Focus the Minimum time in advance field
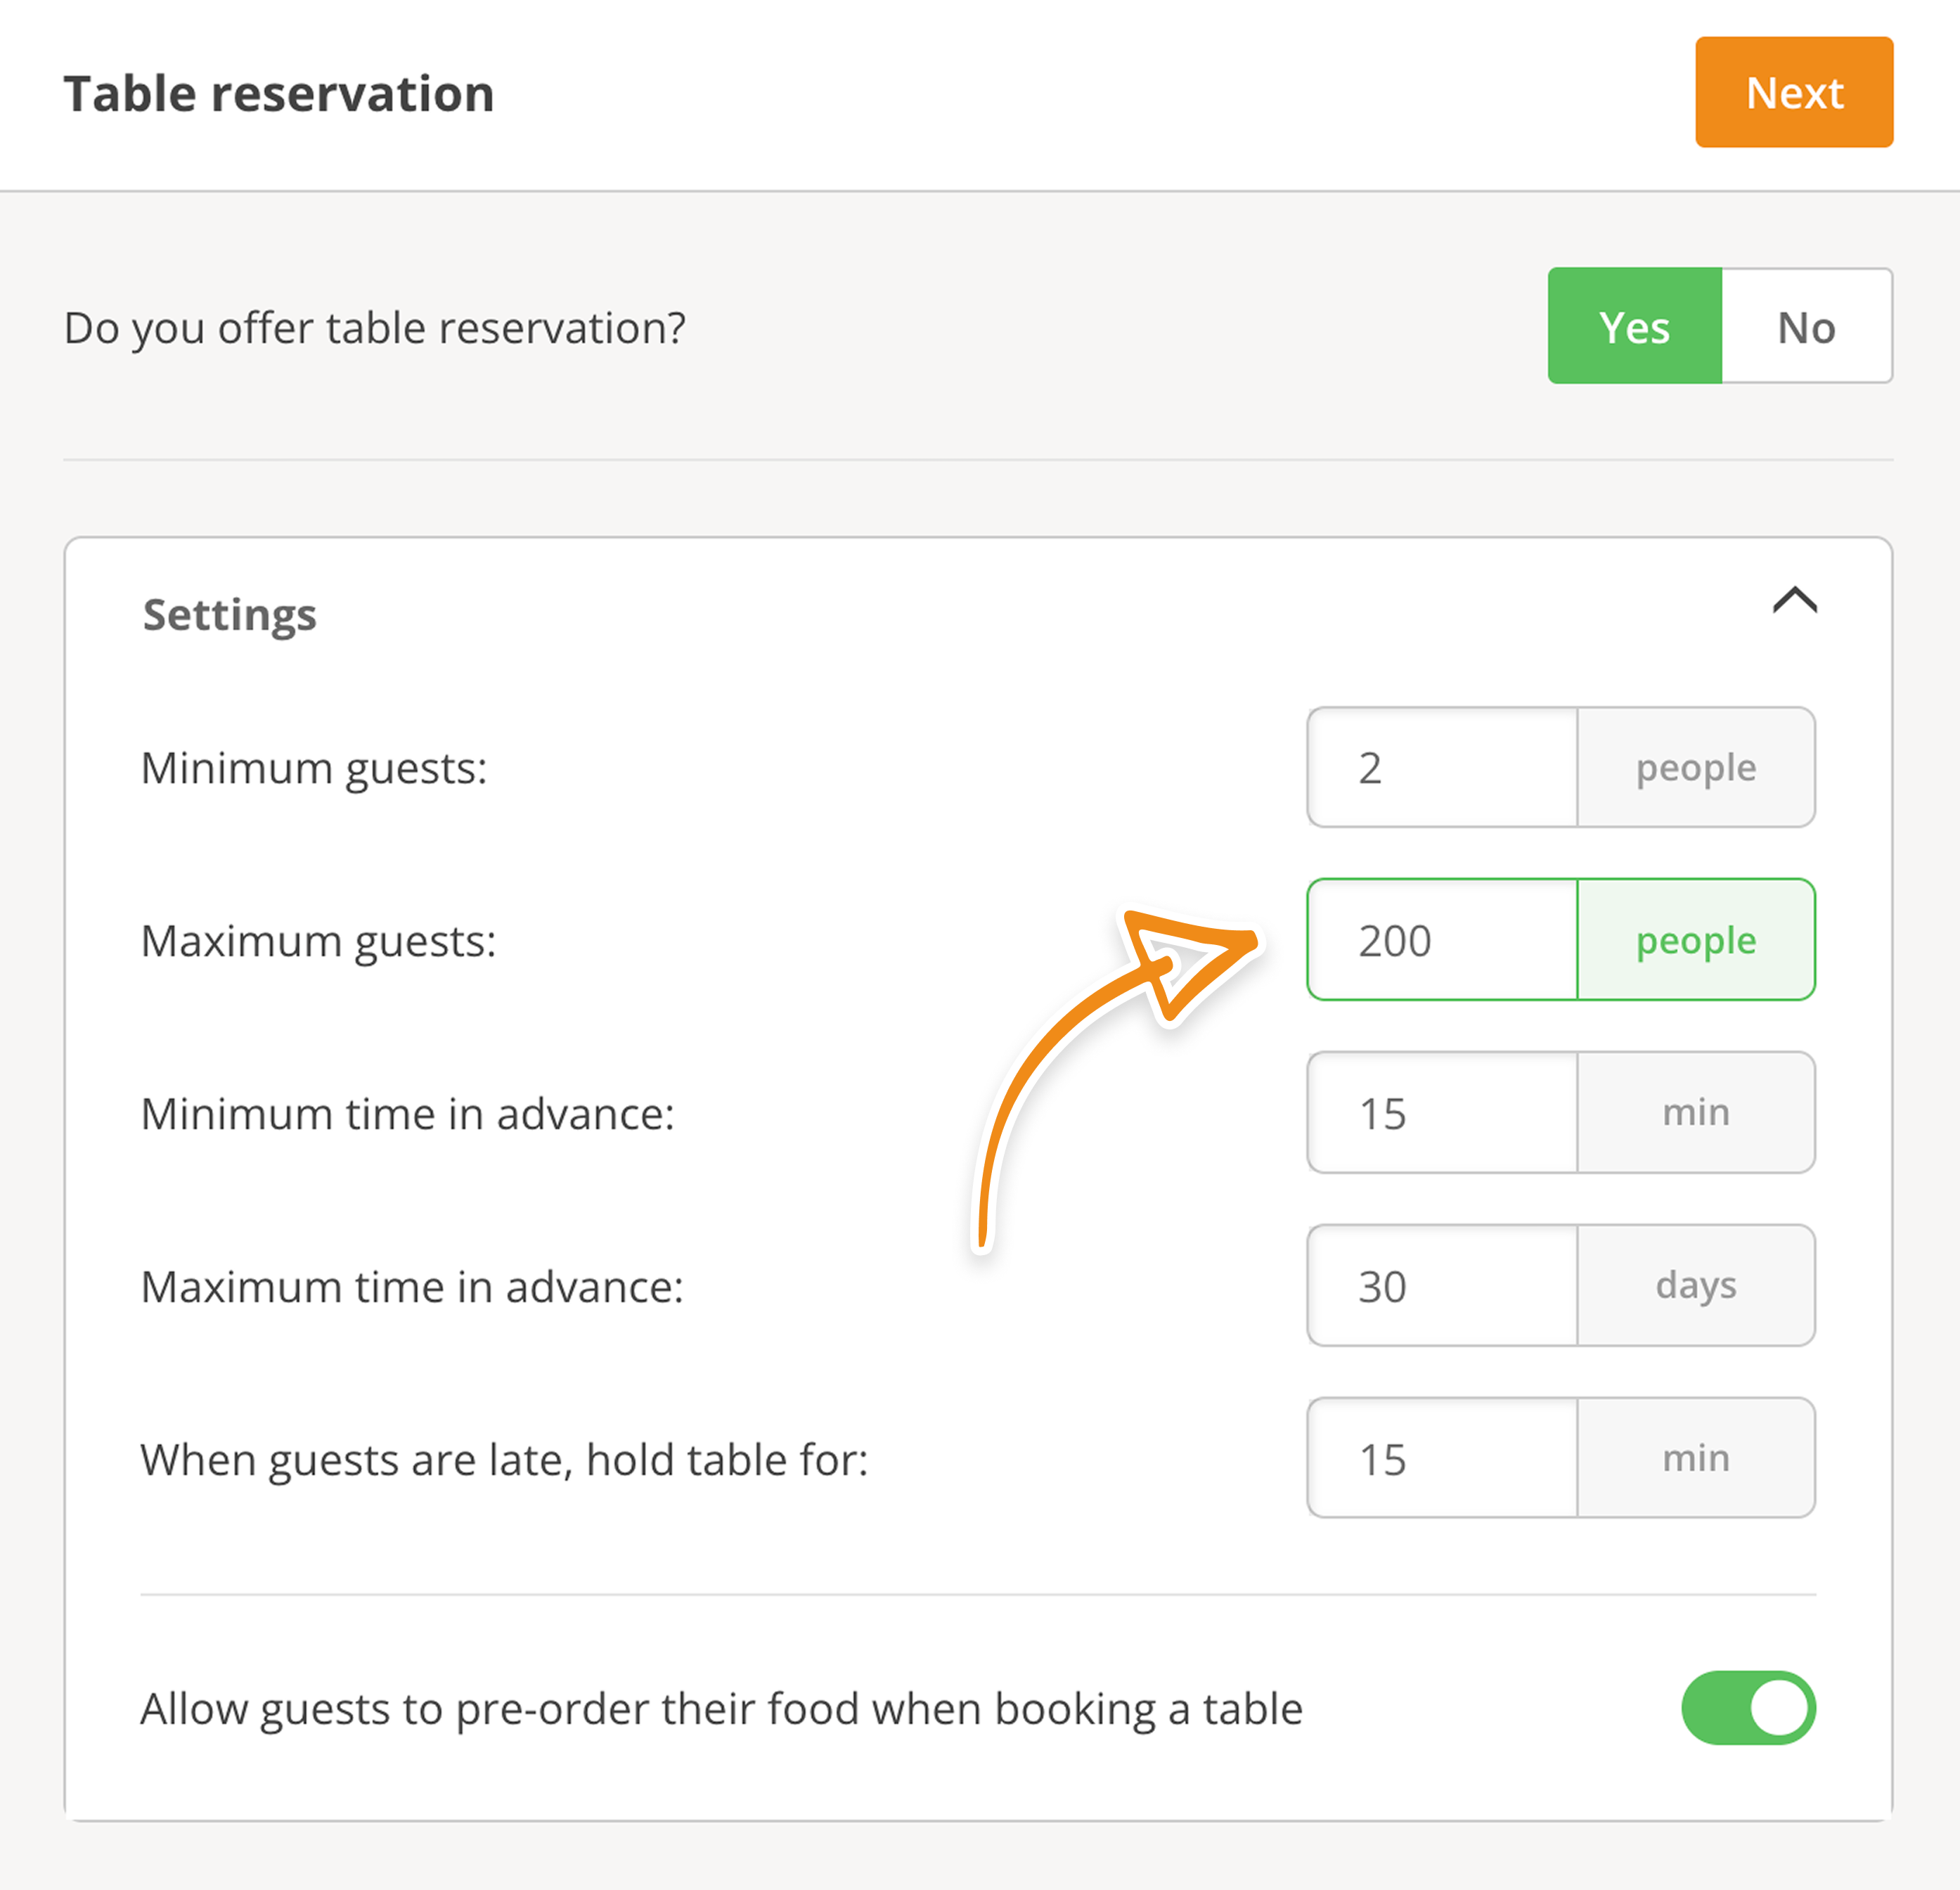The width and height of the screenshot is (1960, 1890). coord(1442,1113)
